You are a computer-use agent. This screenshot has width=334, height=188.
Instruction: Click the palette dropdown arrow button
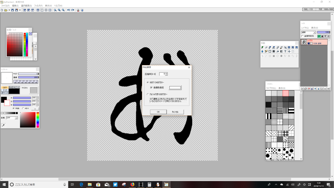click(x=30, y=34)
